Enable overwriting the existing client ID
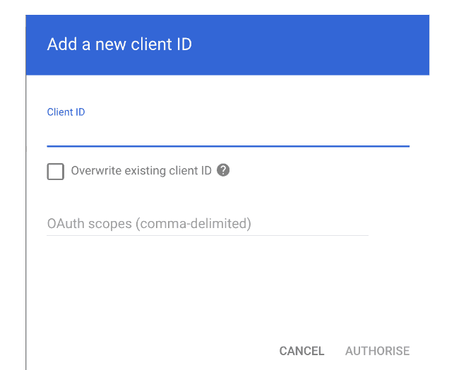466x370 pixels. (x=55, y=171)
